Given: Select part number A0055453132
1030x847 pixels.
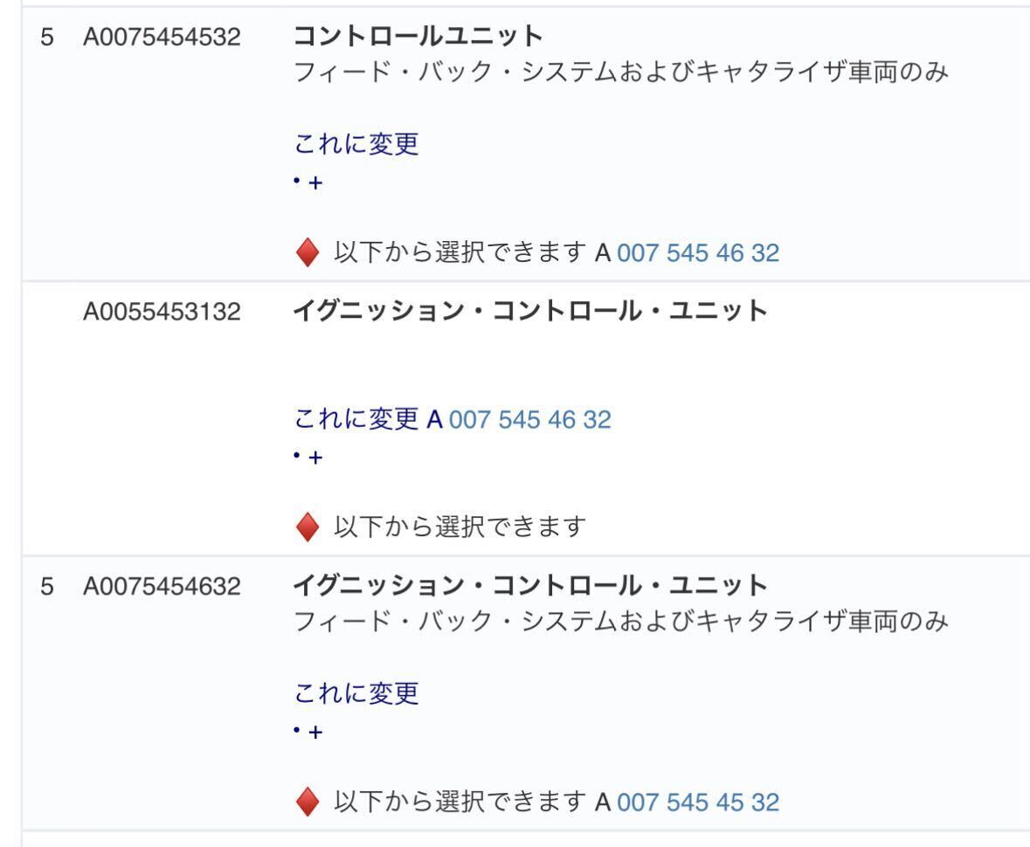Looking at the screenshot, I should 162,311.
